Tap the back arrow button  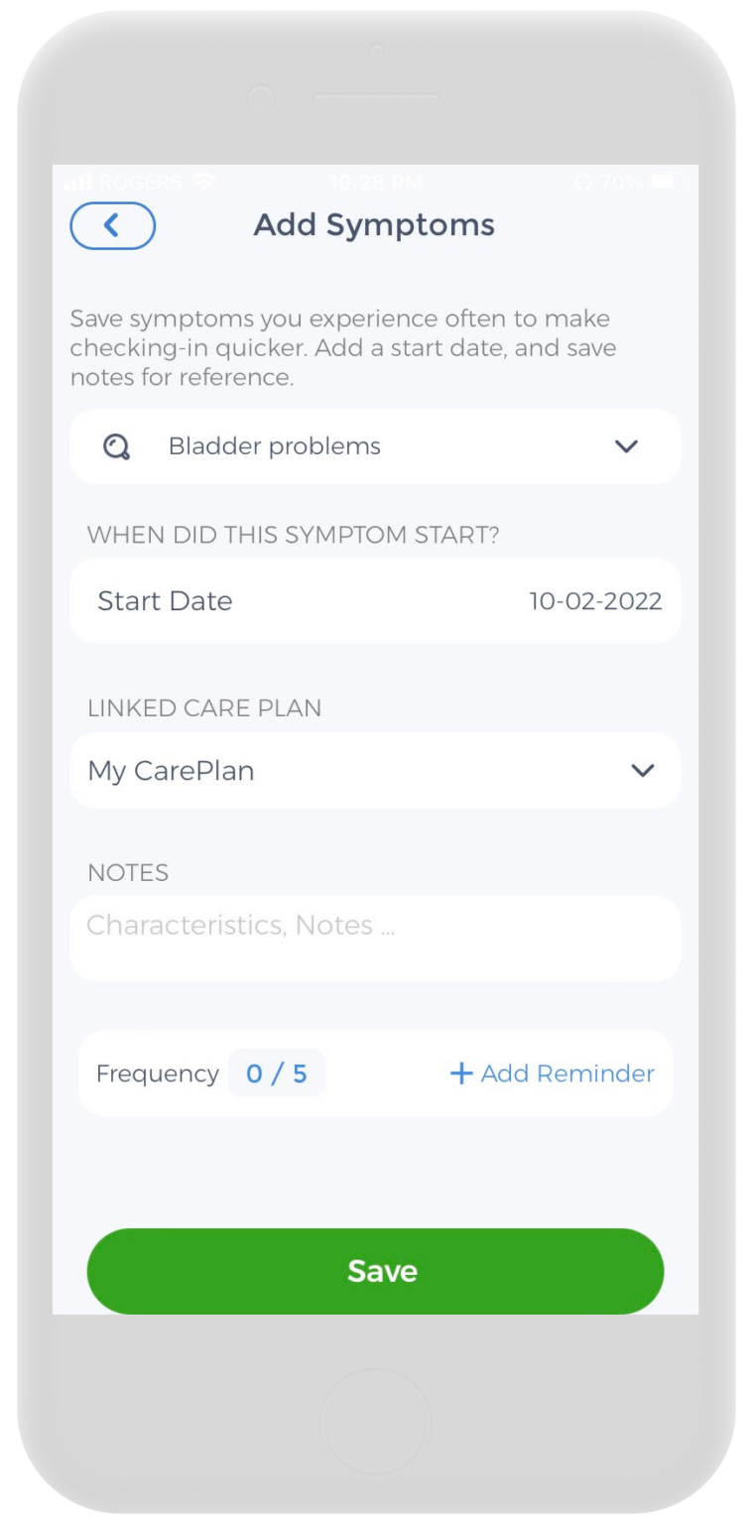tap(112, 226)
